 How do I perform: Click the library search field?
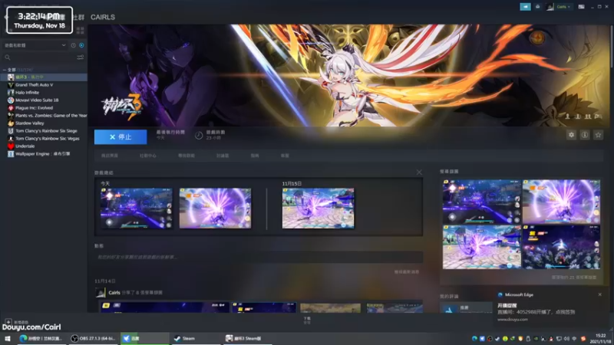pyautogui.click(x=39, y=58)
